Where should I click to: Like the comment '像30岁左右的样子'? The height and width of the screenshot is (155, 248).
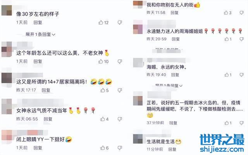[103, 22]
